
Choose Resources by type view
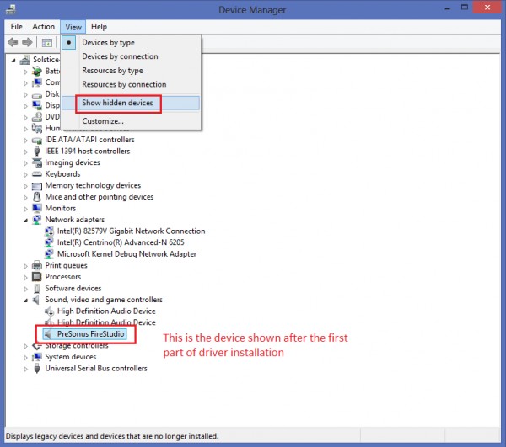(x=130, y=71)
